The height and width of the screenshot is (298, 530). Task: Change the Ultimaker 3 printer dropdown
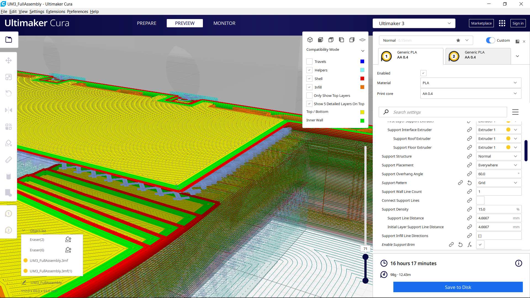(x=414, y=23)
